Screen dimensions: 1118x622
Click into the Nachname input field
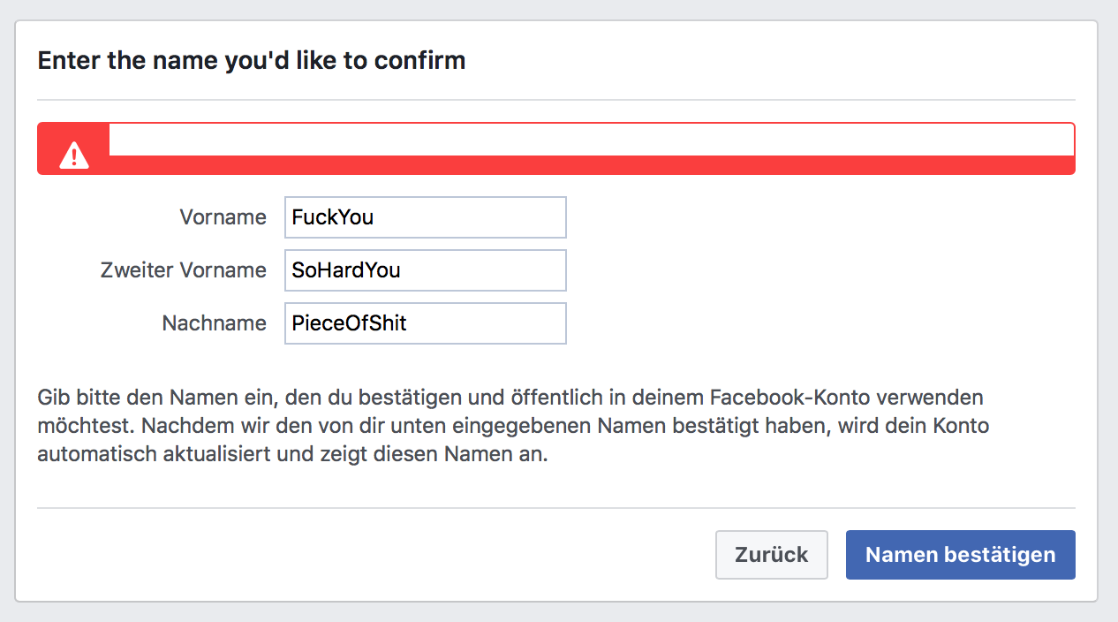425,323
